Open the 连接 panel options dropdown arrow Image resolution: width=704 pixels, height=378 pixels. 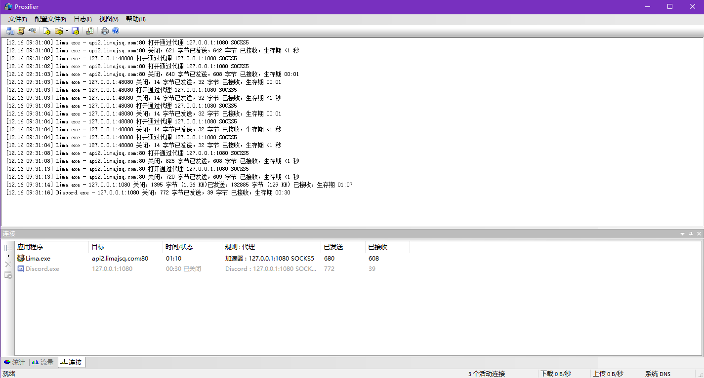[x=683, y=233]
